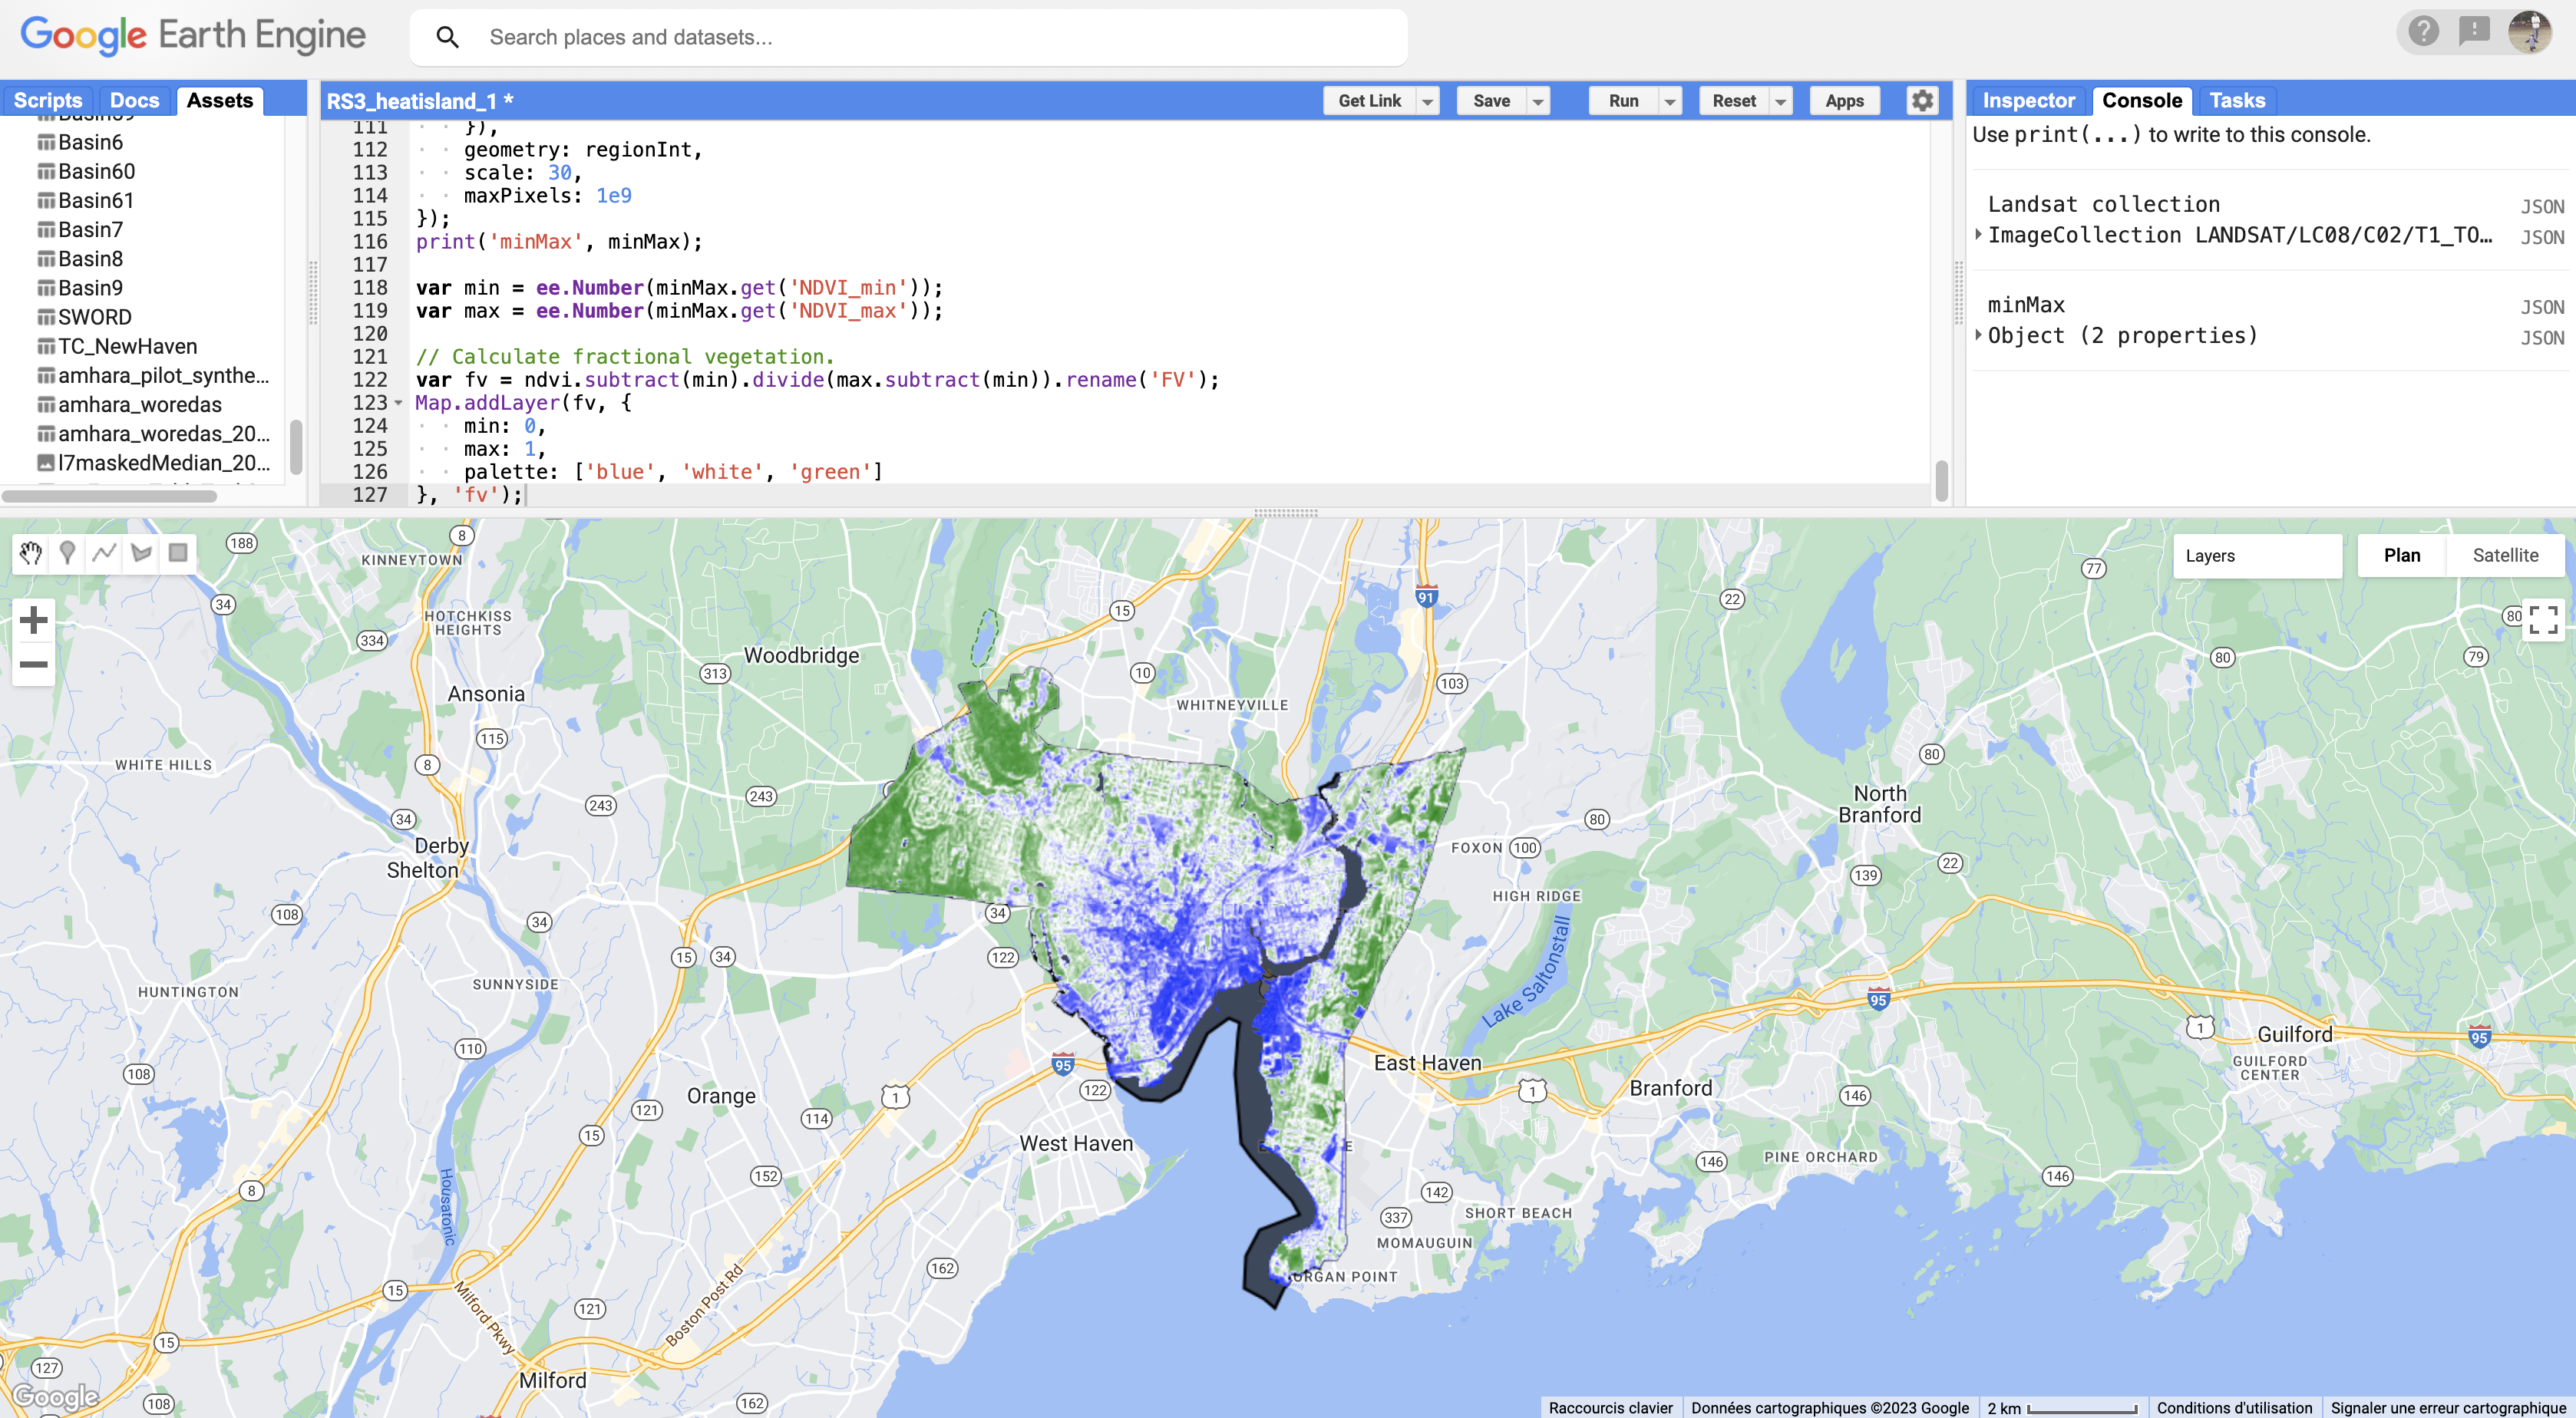
Task: Enter fullscreen map view
Action: [2543, 620]
